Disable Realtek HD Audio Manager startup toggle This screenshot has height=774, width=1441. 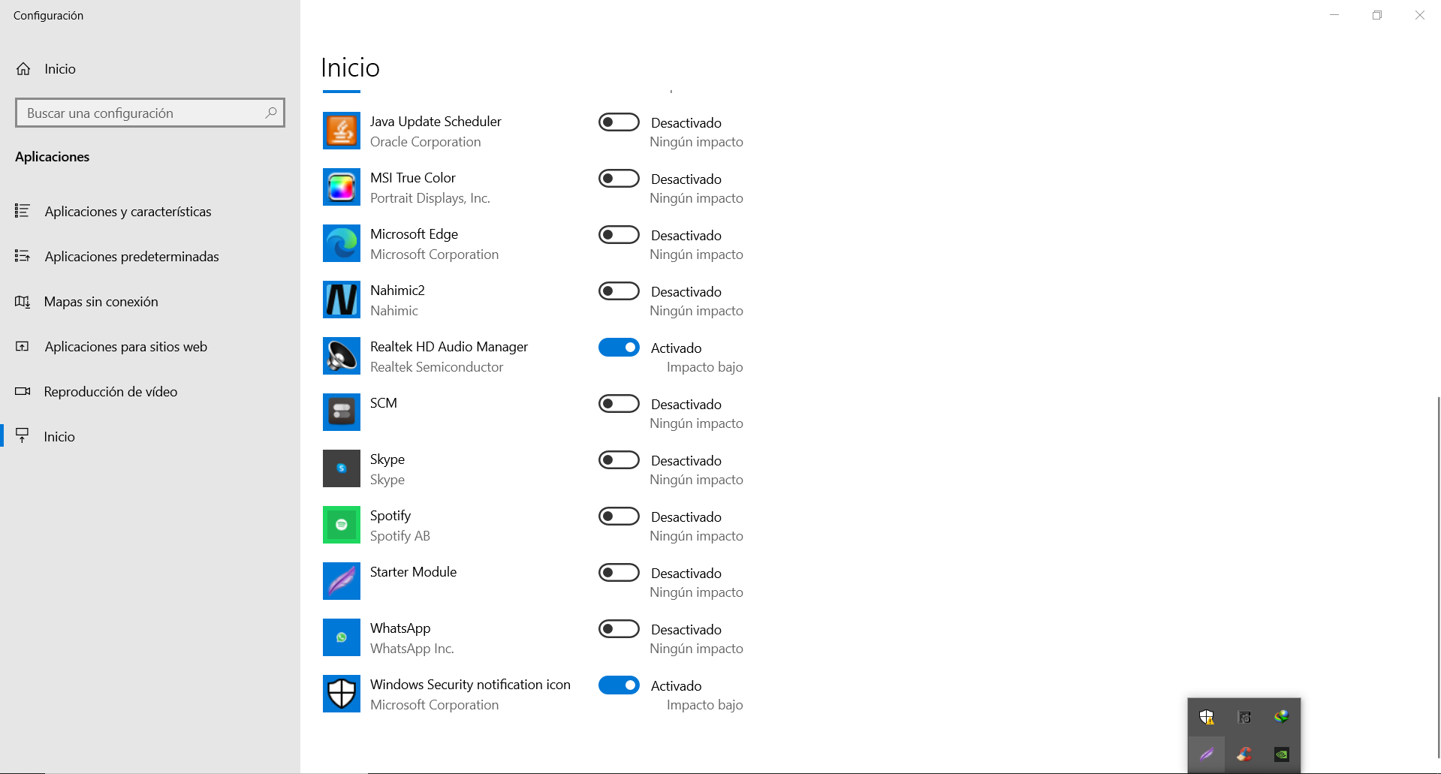pos(619,347)
